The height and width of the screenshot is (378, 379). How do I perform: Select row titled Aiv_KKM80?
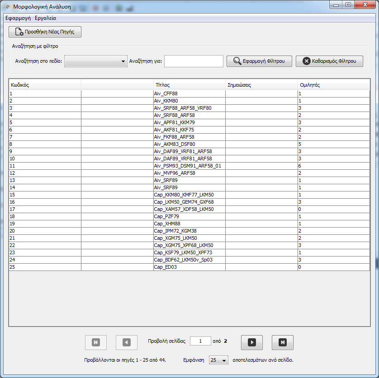[x=189, y=101]
